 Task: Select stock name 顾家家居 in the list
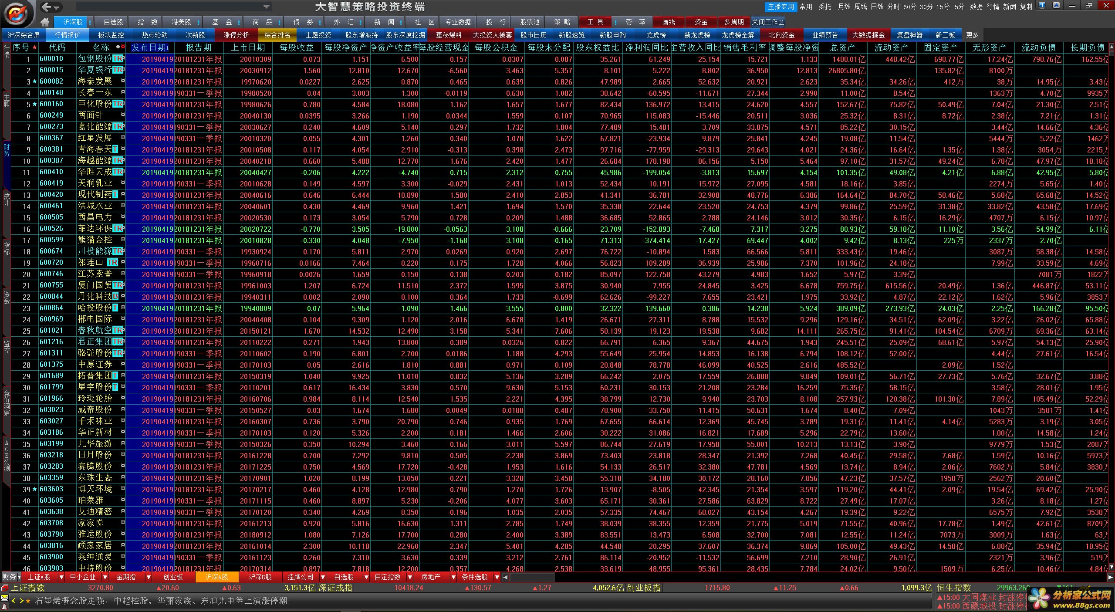(95, 545)
